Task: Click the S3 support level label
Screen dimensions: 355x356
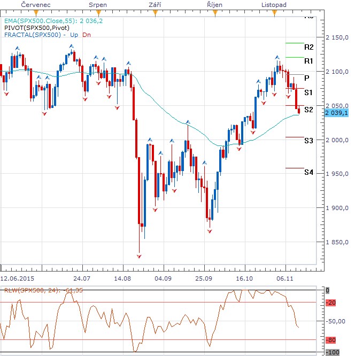Action: click(308, 141)
